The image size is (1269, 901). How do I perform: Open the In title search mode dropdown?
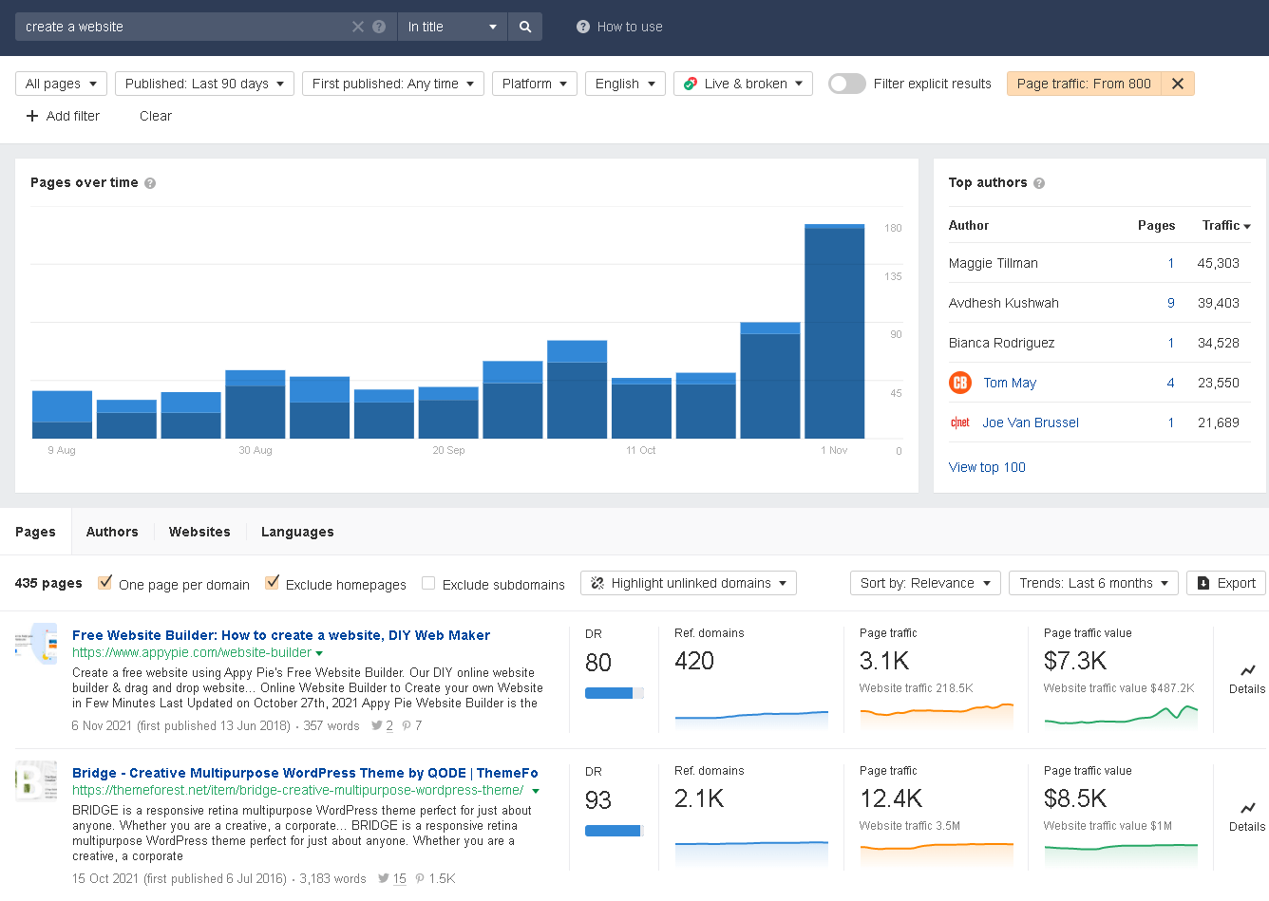(x=452, y=27)
